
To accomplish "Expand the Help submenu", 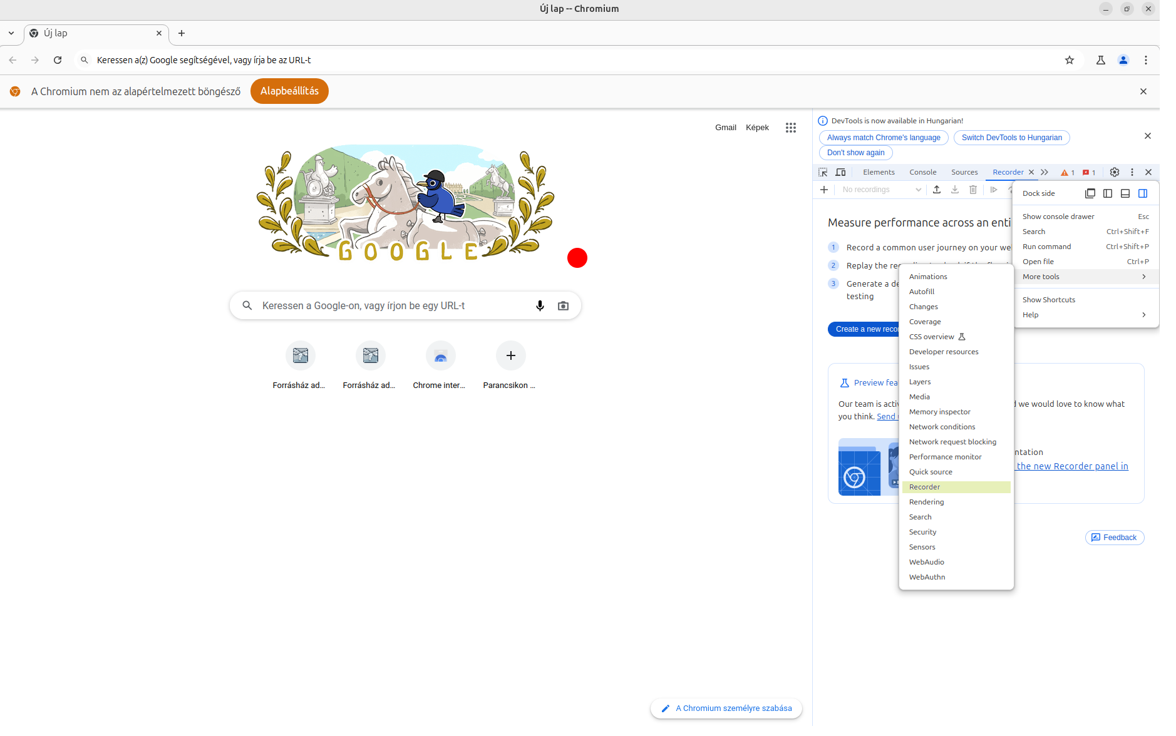I will (x=1086, y=315).
